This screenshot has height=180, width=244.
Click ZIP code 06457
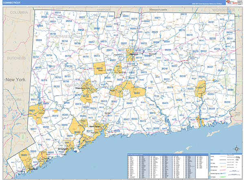pos(137,93)
